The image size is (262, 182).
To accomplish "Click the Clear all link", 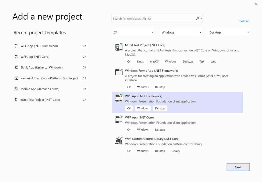I will tap(244, 21).
